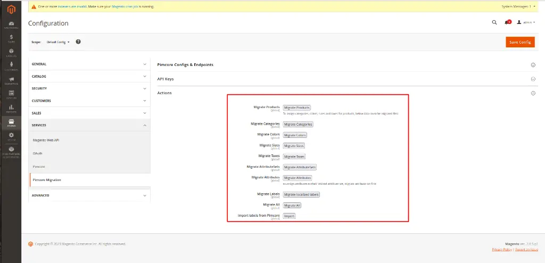Follow the Privacy Policy link
The image size is (545, 263).
(x=502, y=249)
